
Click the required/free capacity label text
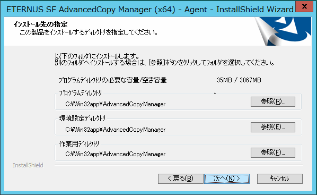point(112,80)
